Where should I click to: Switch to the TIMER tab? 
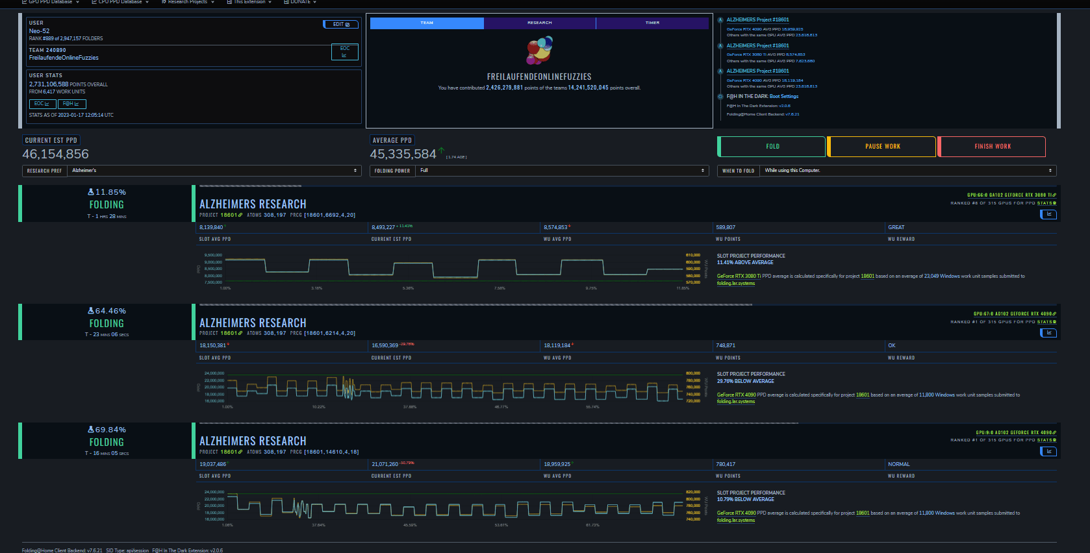(x=652, y=23)
